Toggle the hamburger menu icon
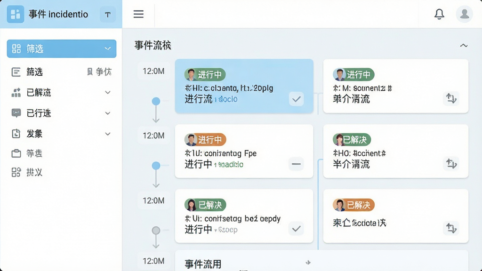 [138, 14]
